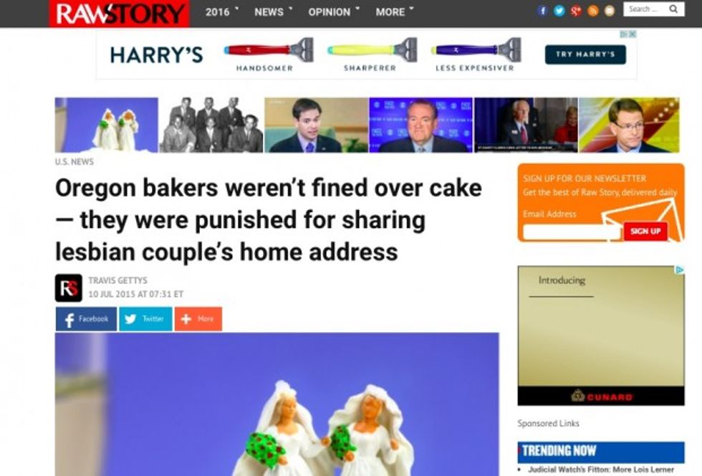Focus the newsletter Email Address field
Screen dimensions: 702x476
572,232
